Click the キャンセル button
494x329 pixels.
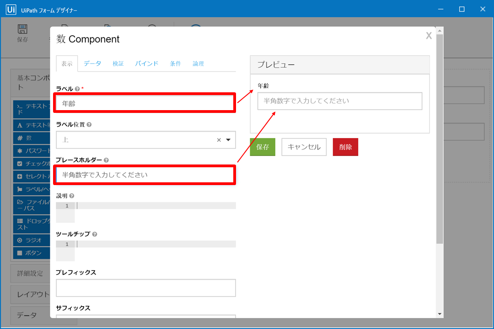304,147
